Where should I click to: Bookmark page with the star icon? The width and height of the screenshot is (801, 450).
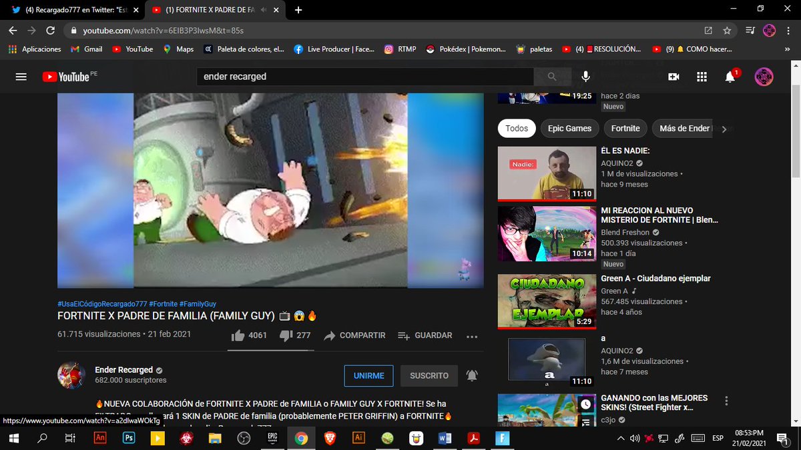click(727, 31)
